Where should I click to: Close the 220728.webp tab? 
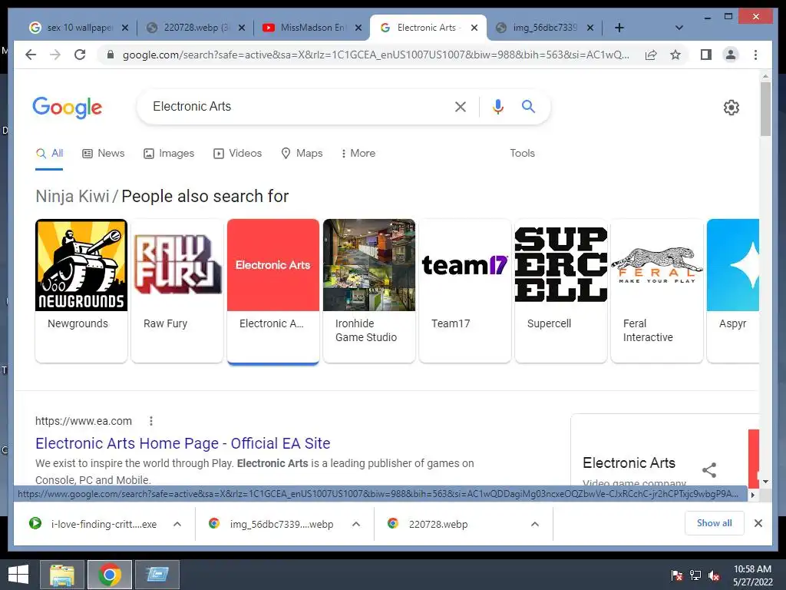point(242,28)
